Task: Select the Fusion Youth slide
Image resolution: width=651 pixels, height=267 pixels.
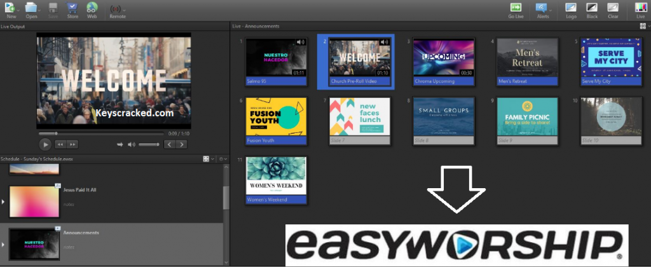Action: [276, 121]
